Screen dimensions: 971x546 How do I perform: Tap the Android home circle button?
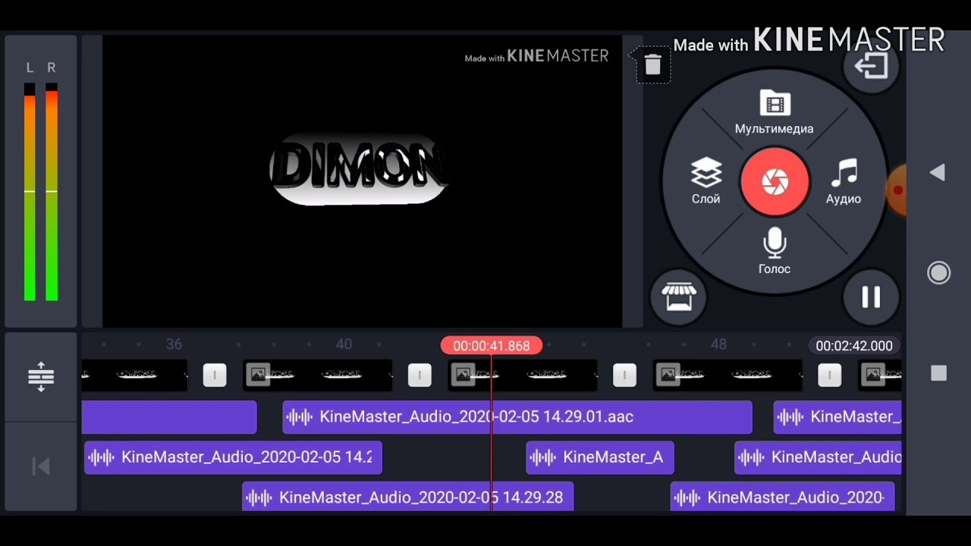point(938,273)
